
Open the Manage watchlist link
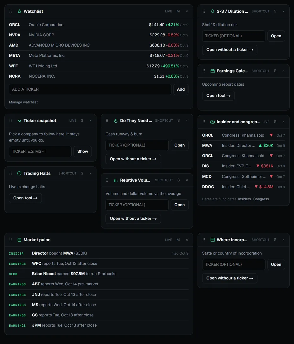click(x=23, y=102)
